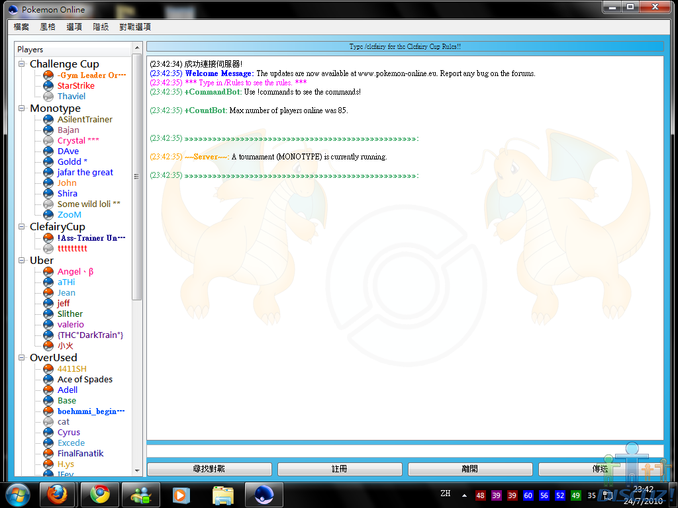Click the status icon beside Ace of Spades

pos(48,379)
